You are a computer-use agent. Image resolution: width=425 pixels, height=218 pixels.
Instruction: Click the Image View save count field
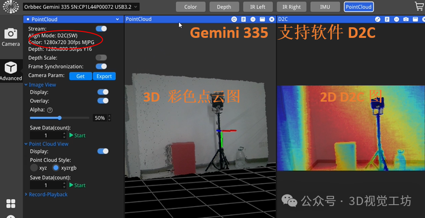click(x=46, y=135)
